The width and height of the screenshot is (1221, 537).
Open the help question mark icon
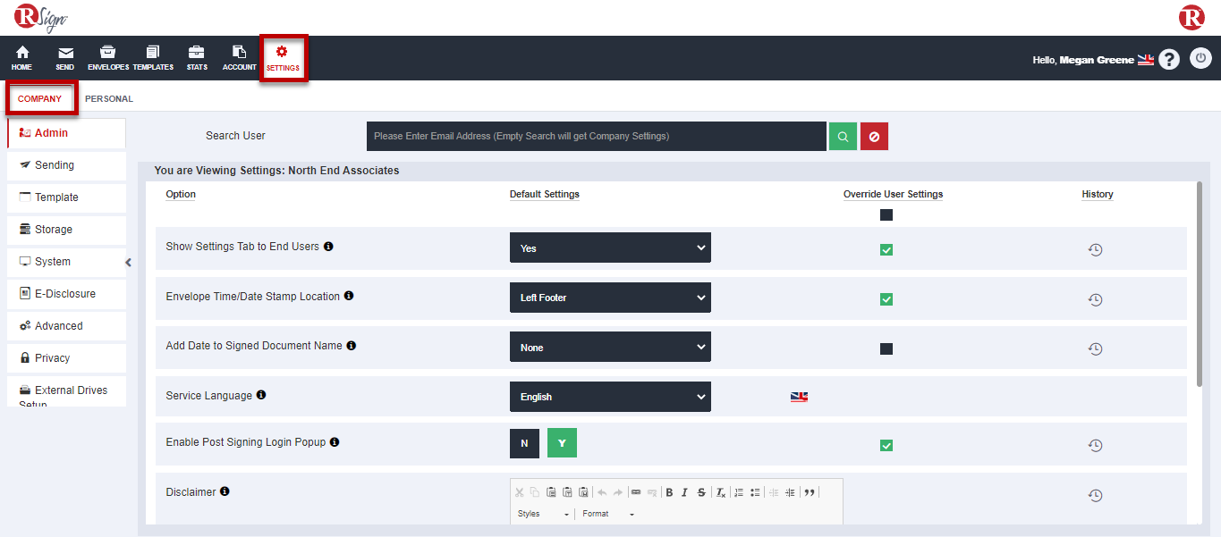1169,60
